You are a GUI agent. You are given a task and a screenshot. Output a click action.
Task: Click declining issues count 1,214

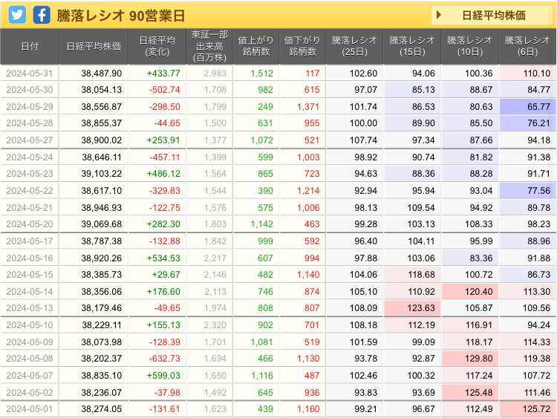[308, 191]
